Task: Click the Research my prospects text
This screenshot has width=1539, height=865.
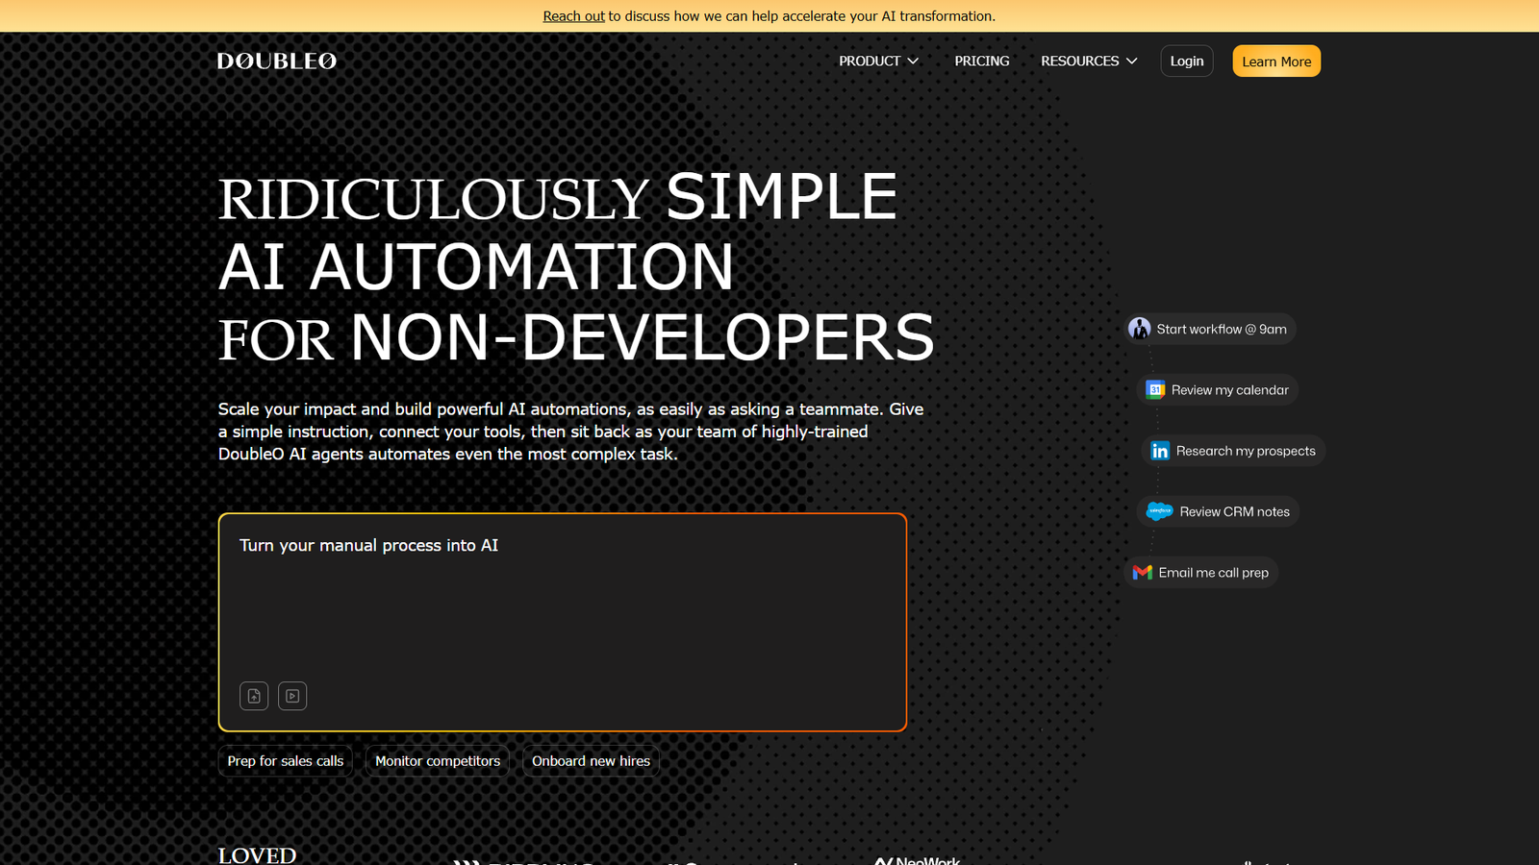Action: [1246, 451]
